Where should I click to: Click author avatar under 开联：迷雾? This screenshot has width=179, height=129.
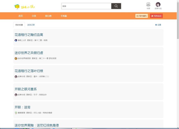(16, 113)
